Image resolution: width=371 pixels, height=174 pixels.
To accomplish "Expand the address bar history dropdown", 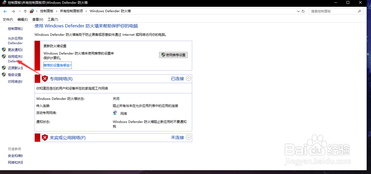I will click(298, 11).
